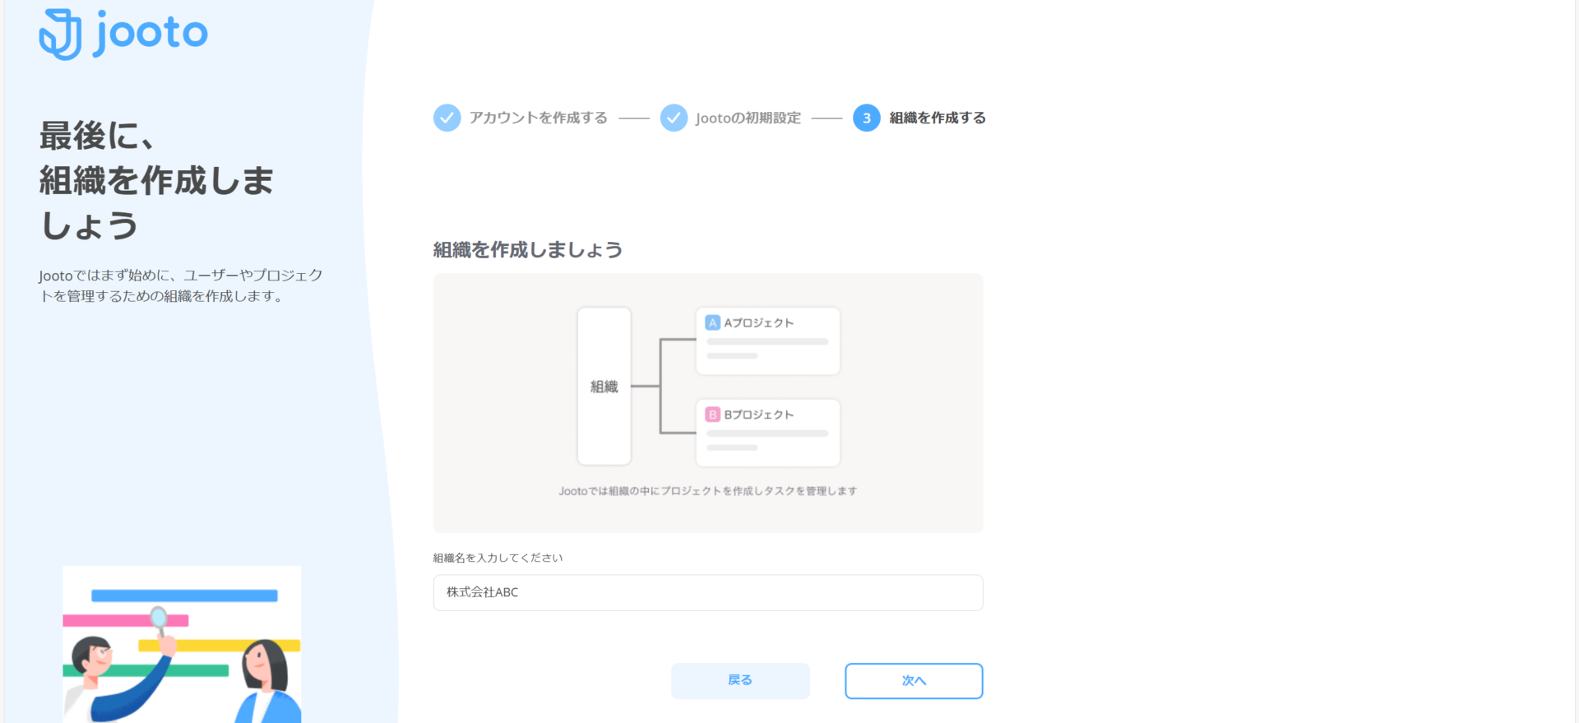Click the step 3 number circle

tap(867, 118)
